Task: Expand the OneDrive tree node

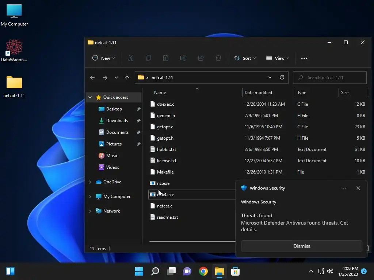Action: click(90, 182)
